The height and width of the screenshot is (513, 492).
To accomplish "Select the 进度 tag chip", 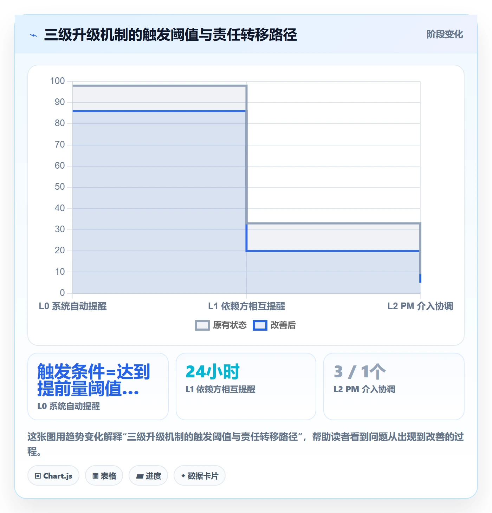I will point(148,476).
